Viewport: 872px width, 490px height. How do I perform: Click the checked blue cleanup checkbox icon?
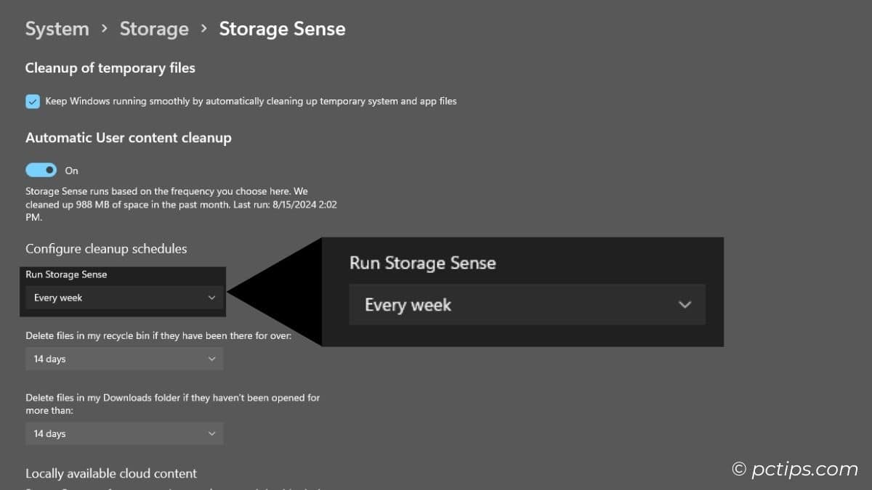32,101
